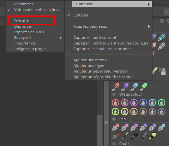
Task: Choose the orange watercolour brush
Action: [x=134, y=111]
